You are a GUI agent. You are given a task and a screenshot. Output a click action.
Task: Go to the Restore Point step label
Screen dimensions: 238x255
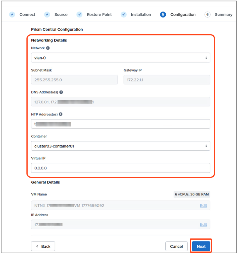pos(99,15)
